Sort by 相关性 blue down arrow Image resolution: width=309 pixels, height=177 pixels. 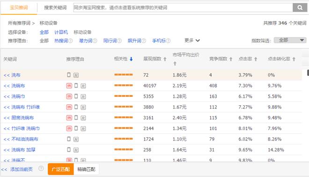point(131,59)
